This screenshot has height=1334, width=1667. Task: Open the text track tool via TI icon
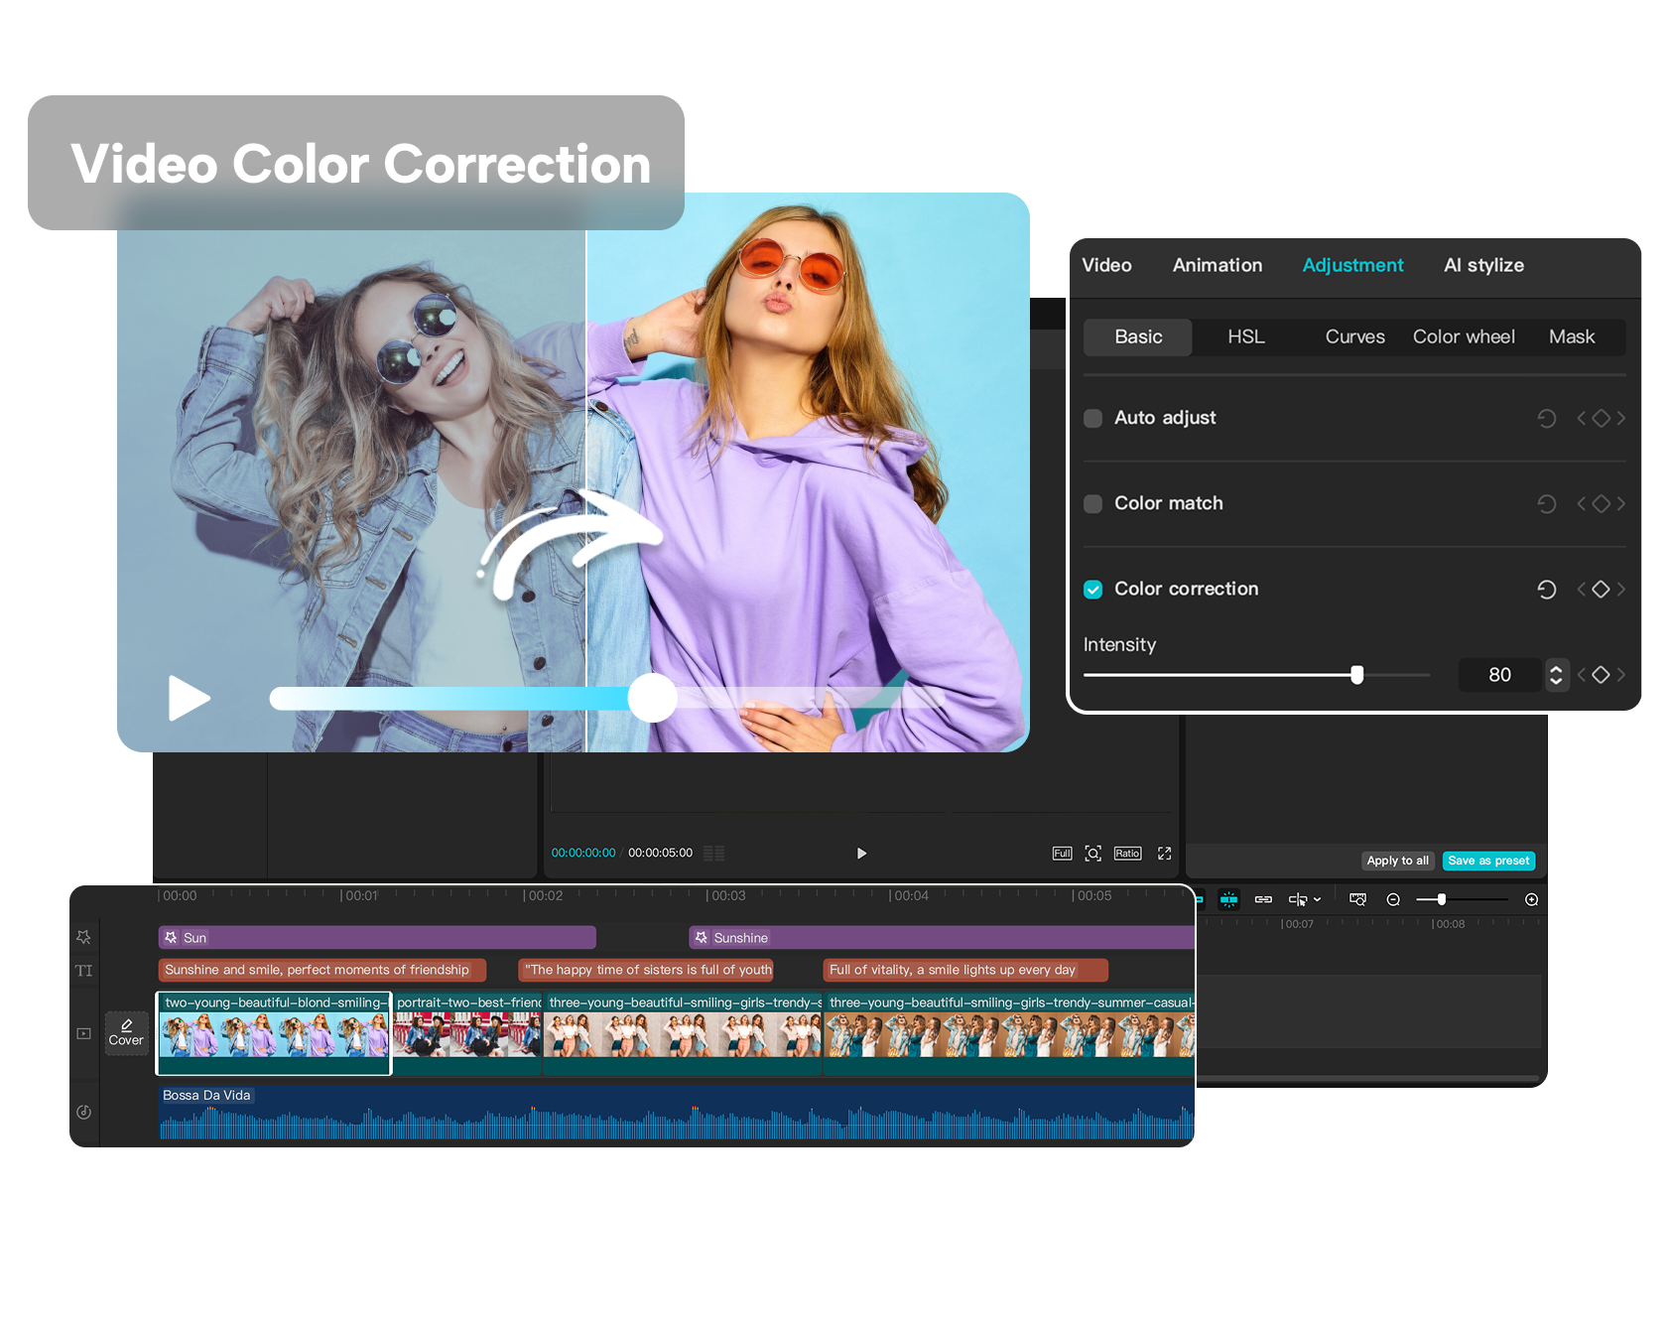[83, 971]
